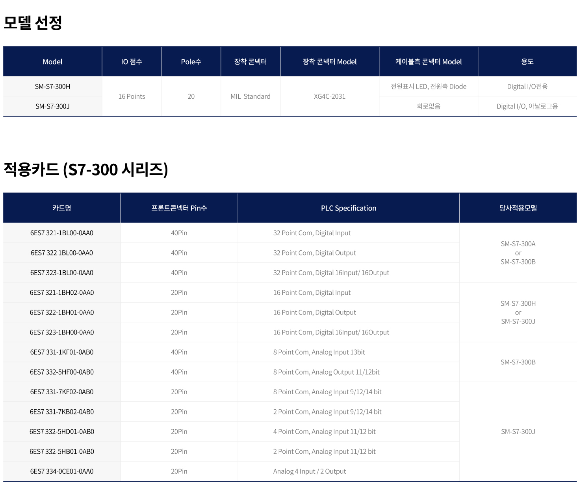Click '전원표시 LED, 전원측 Diode' cell
579x484 pixels.
point(429,86)
